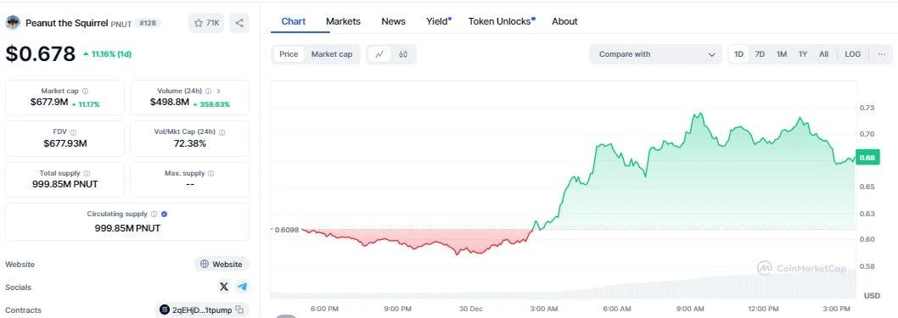The image size is (898, 318).
Task: Visit the project Website button
Action: (222, 265)
